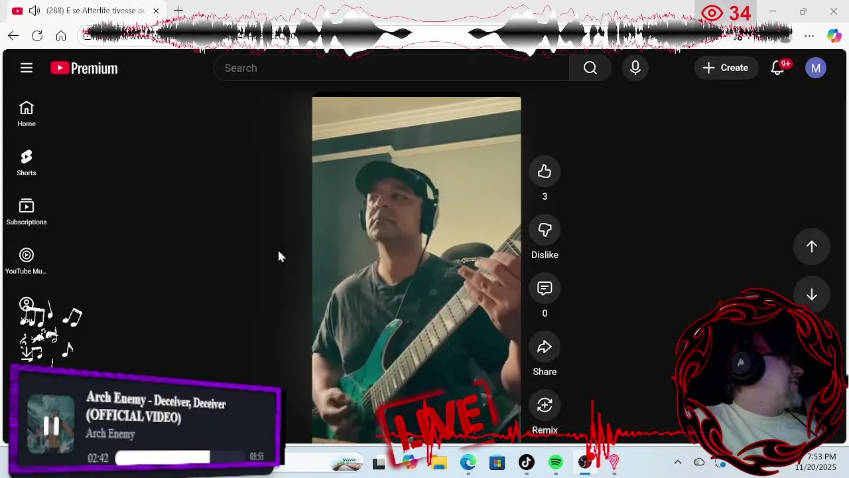Image resolution: width=849 pixels, height=478 pixels.
Task: Click the Arch Enemy album art thumbnail
Action: [x=51, y=424]
